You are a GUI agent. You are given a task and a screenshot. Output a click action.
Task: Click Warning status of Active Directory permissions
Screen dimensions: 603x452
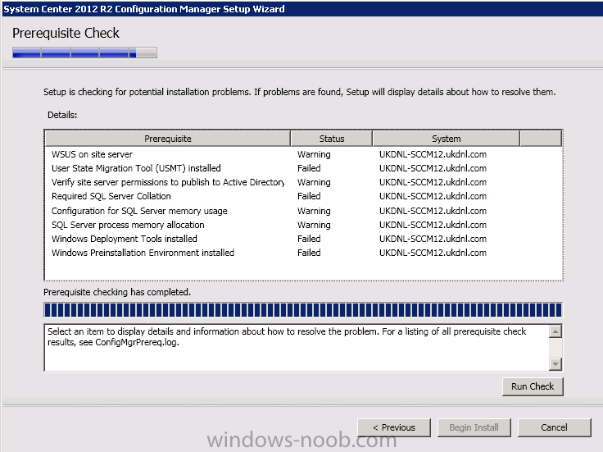tap(314, 182)
